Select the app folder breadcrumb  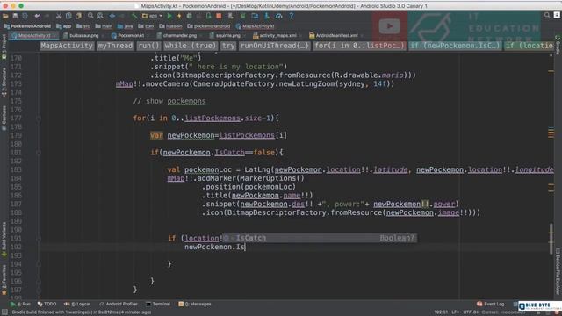(x=64, y=26)
